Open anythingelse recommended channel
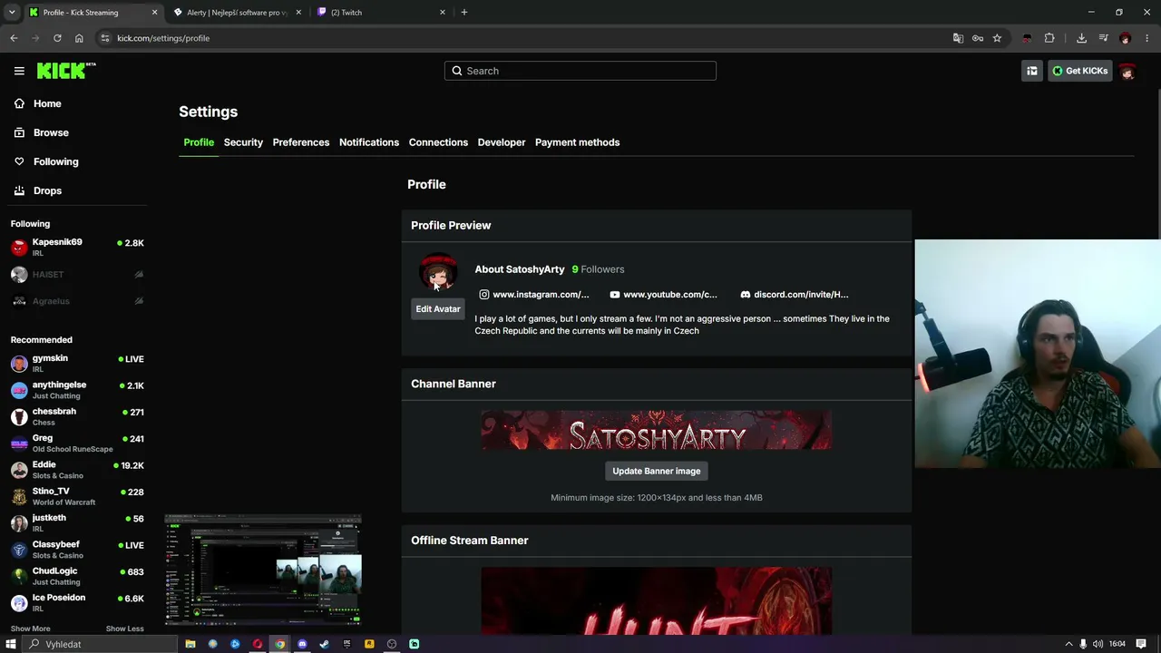This screenshot has width=1161, height=653. (77, 389)
